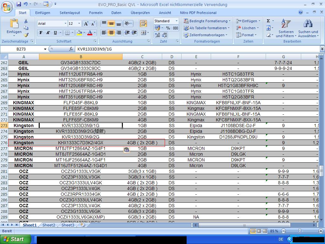This screenshot has width=325, height=244.
Task: Click the Einfügen paste clipboard icon
Action: 14,23
